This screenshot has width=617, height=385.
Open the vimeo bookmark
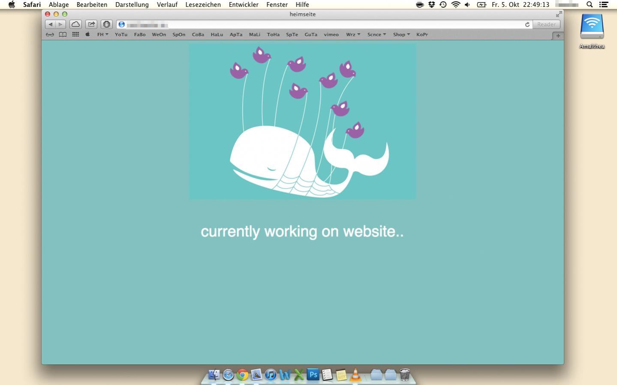(x=331, y=35)
